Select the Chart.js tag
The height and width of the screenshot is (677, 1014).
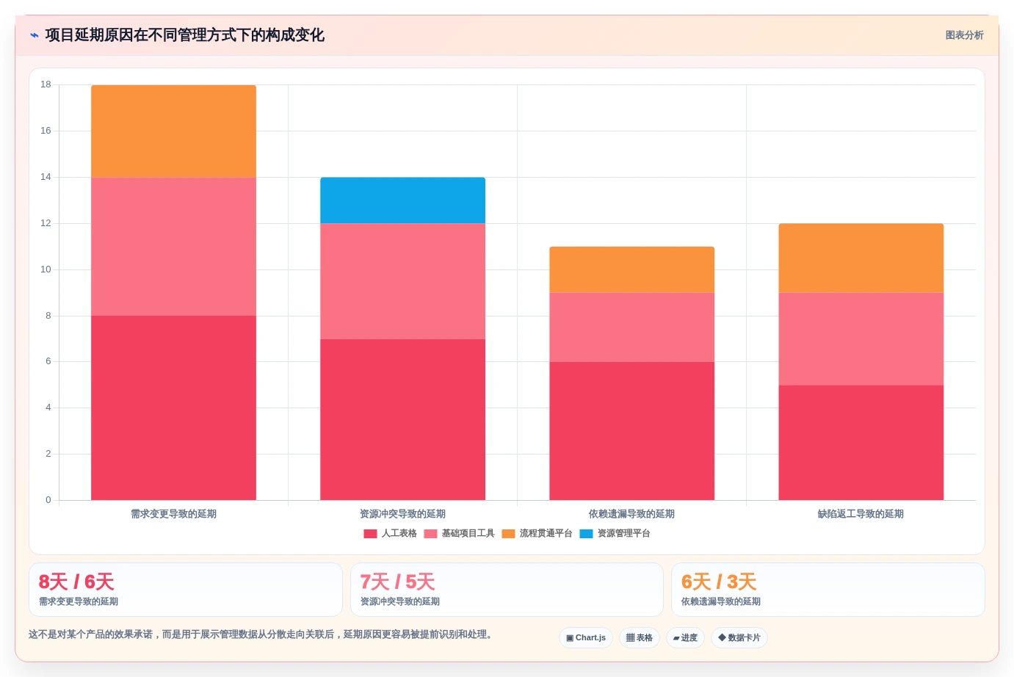point(586,637)
